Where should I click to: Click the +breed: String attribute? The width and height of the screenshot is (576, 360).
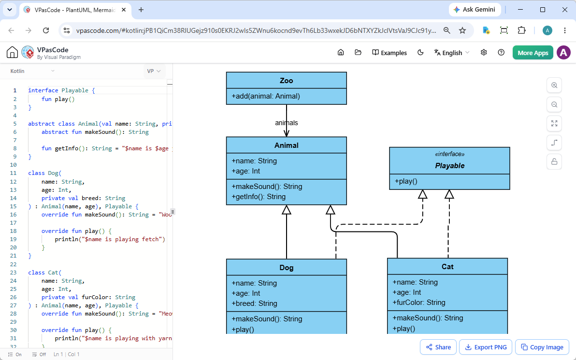click(x=255, y=303)
